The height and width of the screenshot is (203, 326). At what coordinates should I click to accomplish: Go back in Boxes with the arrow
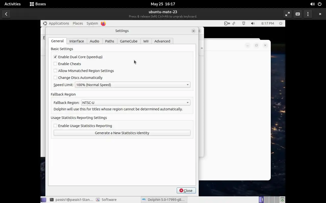pos(6,14)
